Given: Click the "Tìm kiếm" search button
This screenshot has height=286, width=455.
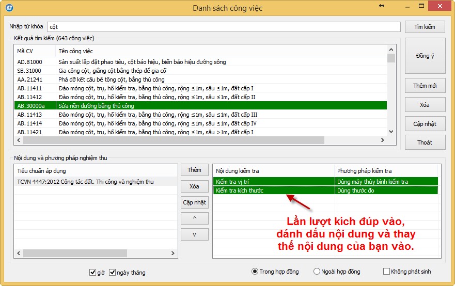Looking at the screenshot, I should click(425, 27).
